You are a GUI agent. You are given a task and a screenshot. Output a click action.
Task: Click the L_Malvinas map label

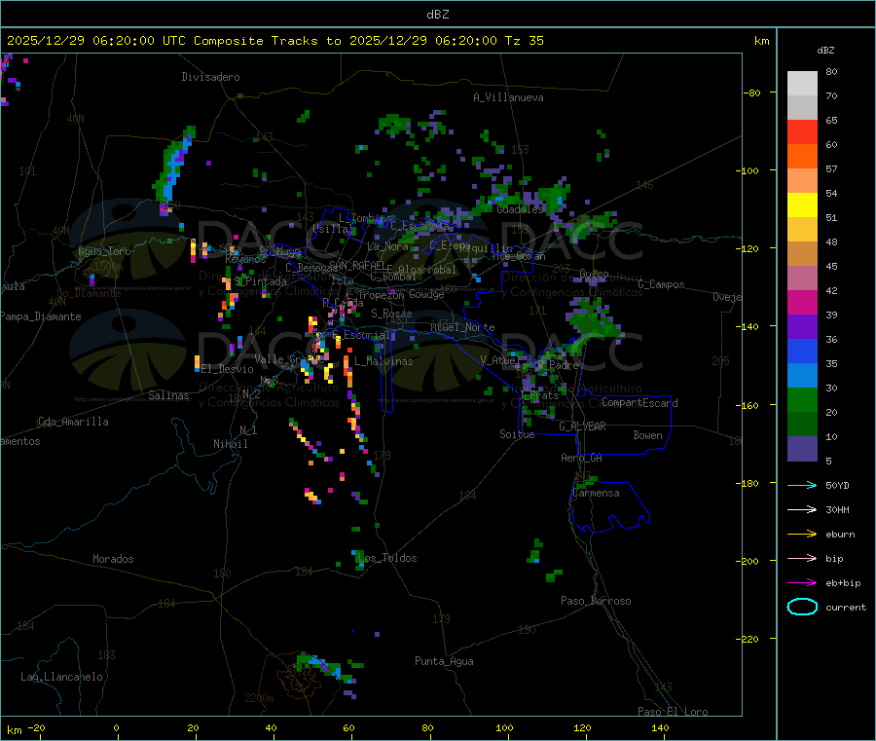click(383, 361)
